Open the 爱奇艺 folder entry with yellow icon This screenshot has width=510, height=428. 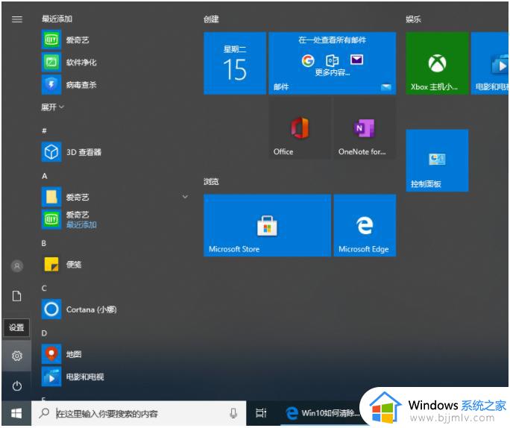(116, 197)
